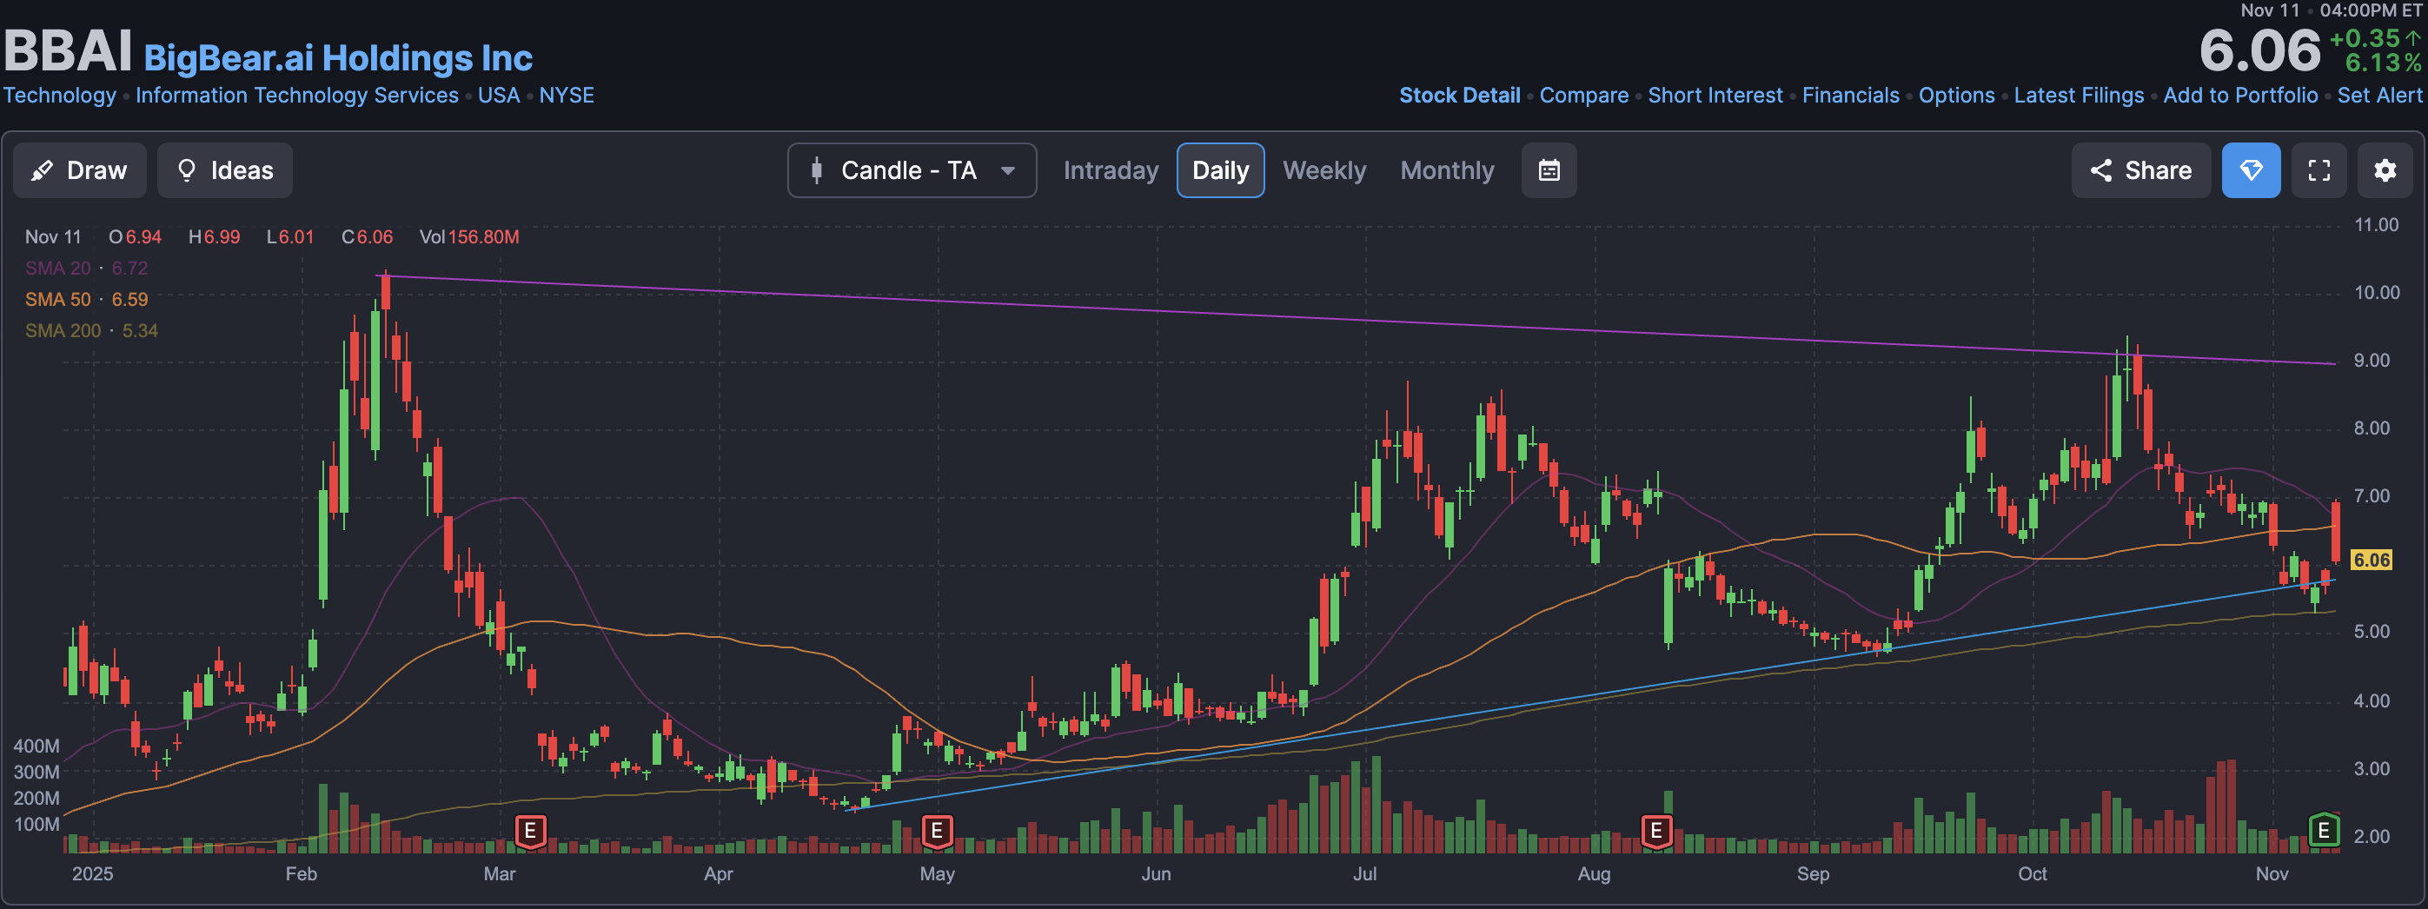Click the O 6.94 open value
2428x909 pixels.
[135, 236]
